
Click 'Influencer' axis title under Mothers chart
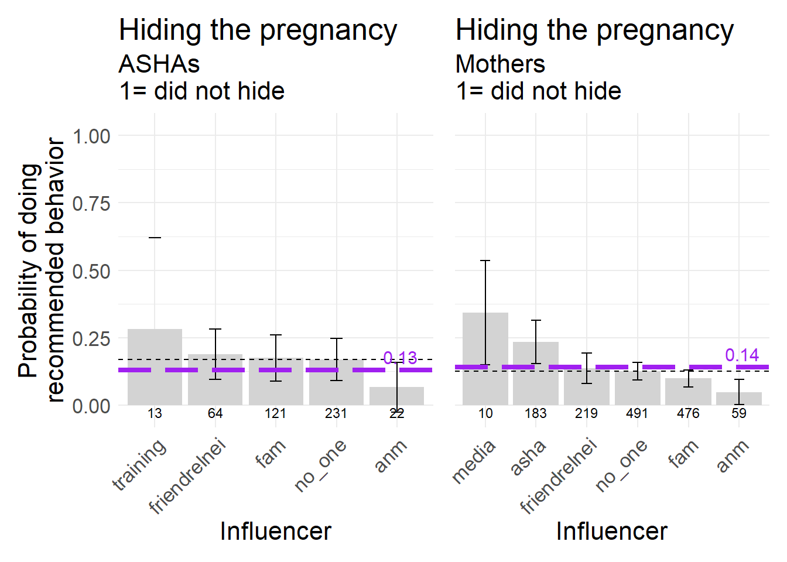click(611, 531)
